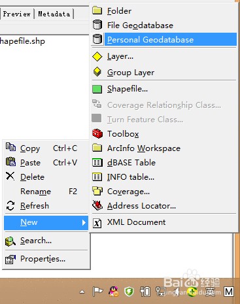Switch to the Preview tab
240x304 pixels.
(x=17, y=14)
